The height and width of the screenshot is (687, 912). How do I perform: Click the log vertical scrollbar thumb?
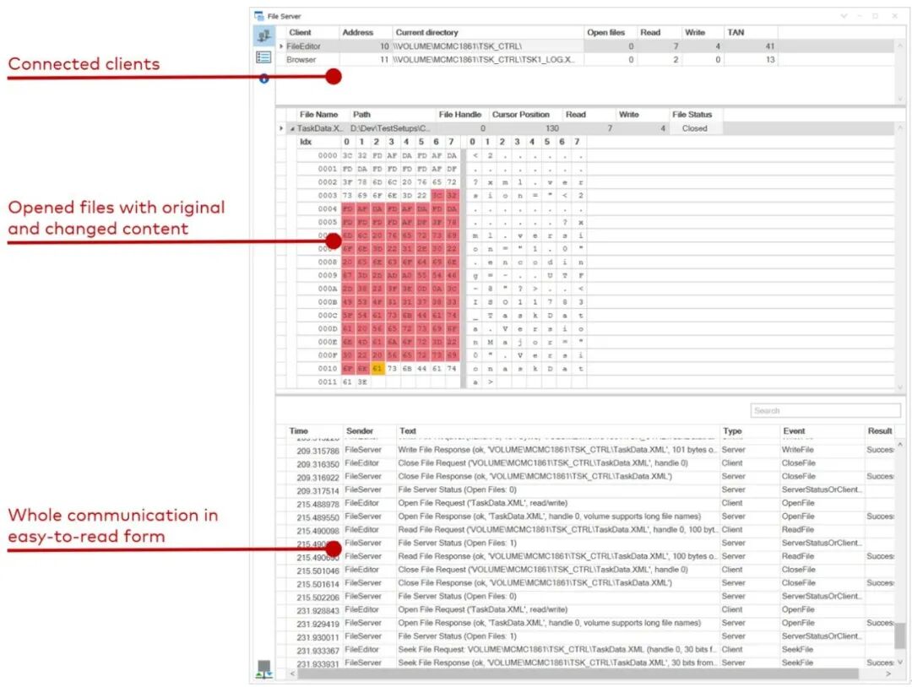pyautogui.click(x=900, y=635)
